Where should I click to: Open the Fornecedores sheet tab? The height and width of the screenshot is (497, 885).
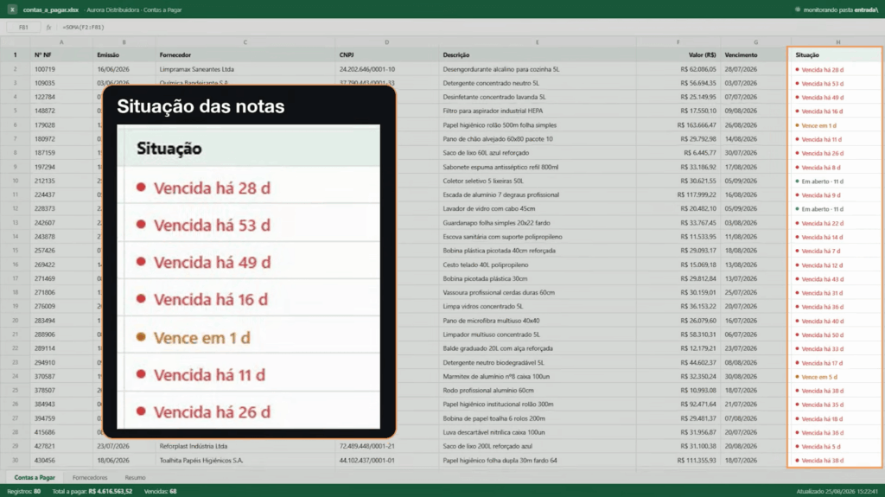pos(90,477)
